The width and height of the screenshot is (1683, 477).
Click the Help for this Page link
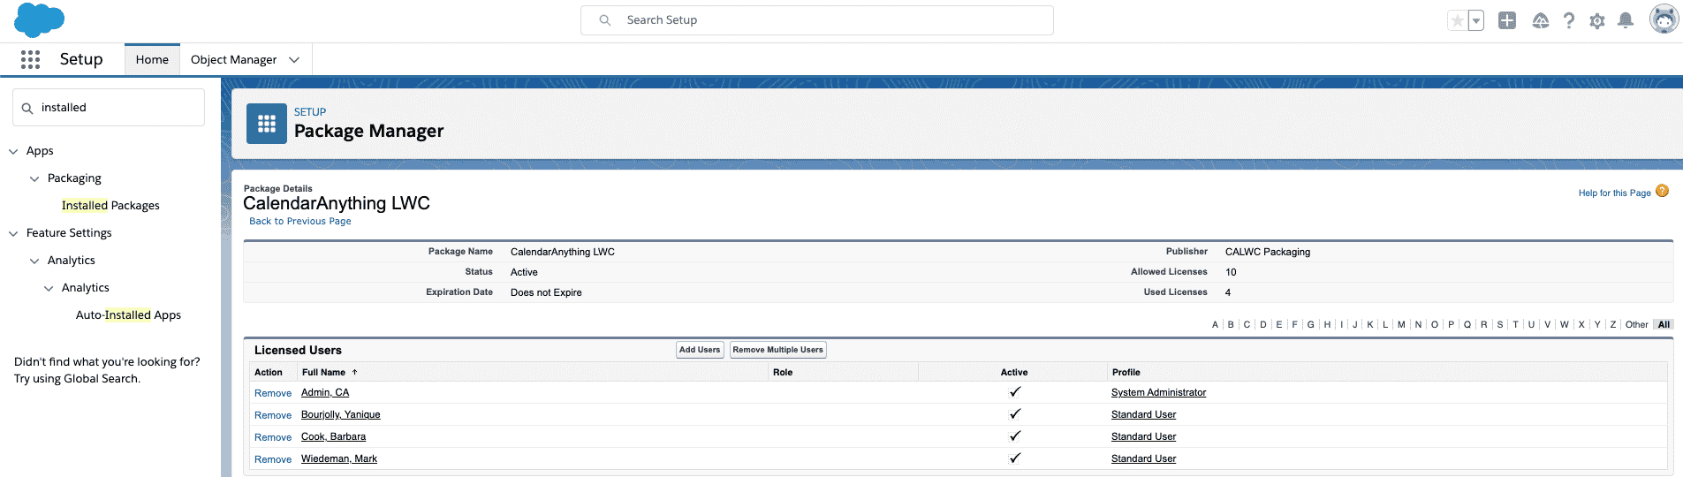coord(1614,193)
